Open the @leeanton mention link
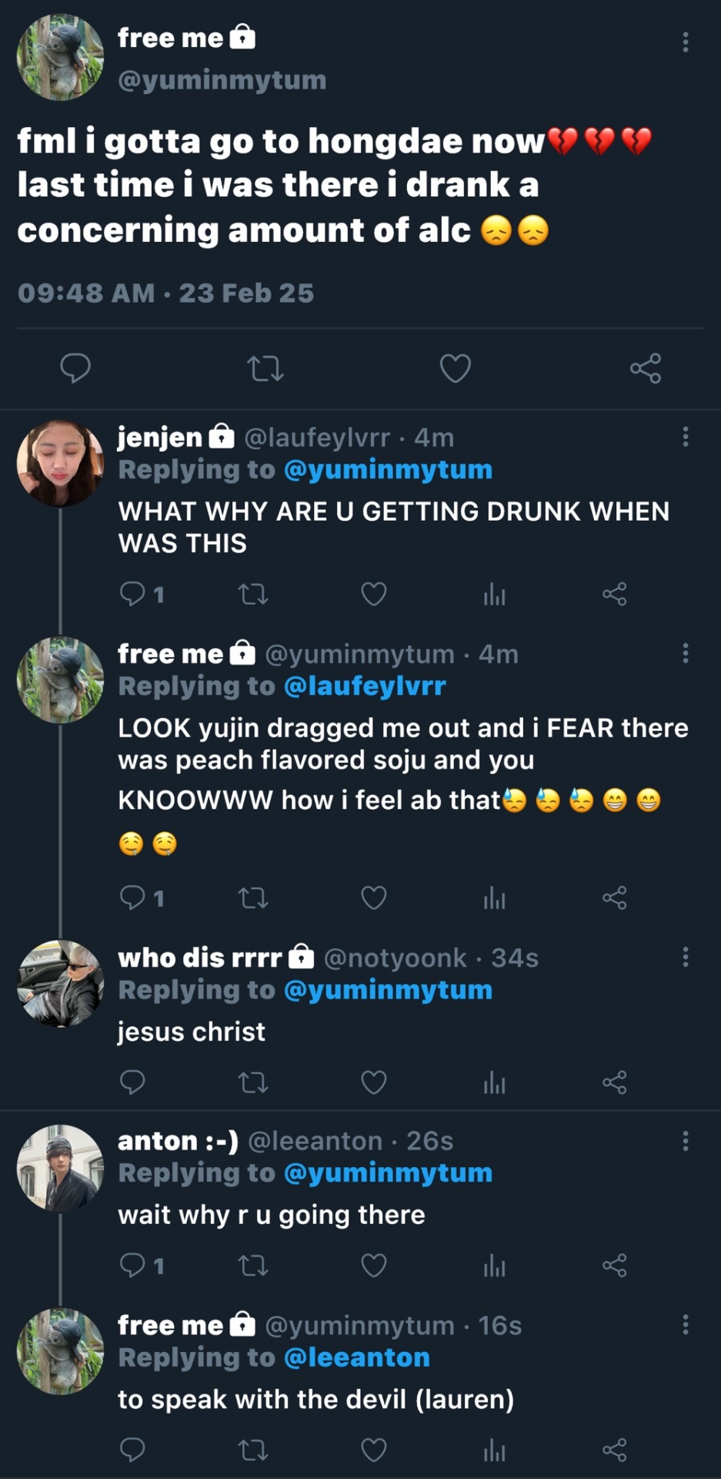This screenshot has width=721, height=1479. tap(356, 1357)
